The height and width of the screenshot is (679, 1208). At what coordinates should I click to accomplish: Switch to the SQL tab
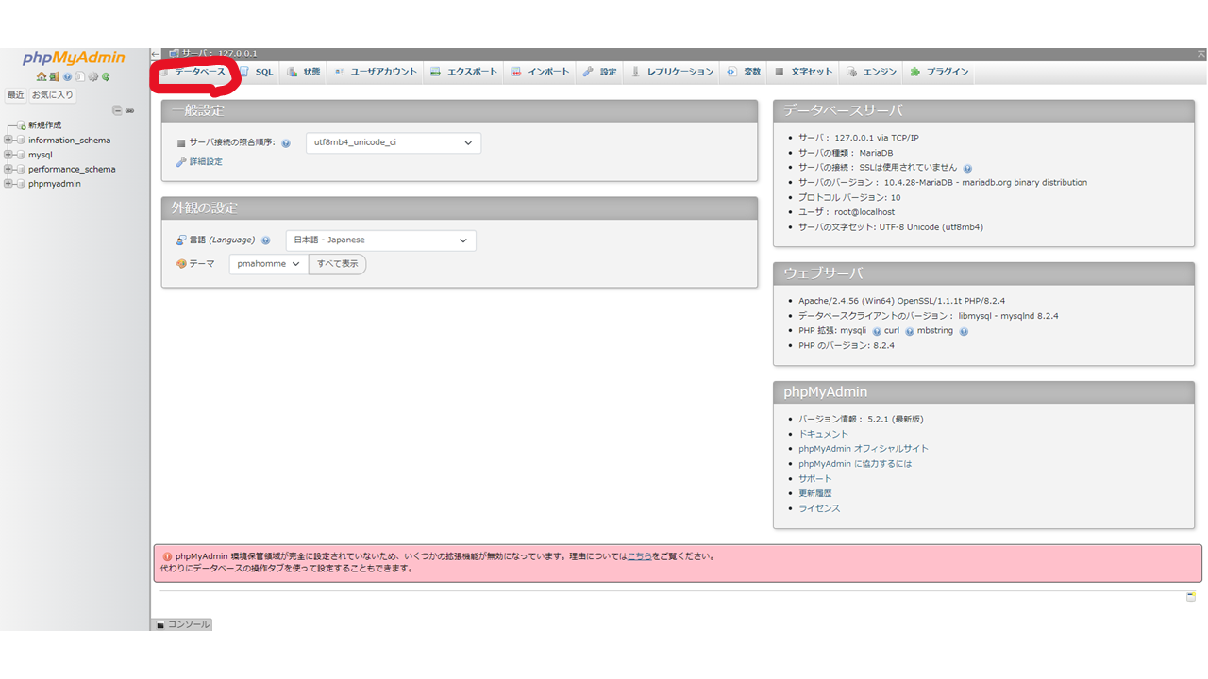pyautogui.click(x=257, y=72)
